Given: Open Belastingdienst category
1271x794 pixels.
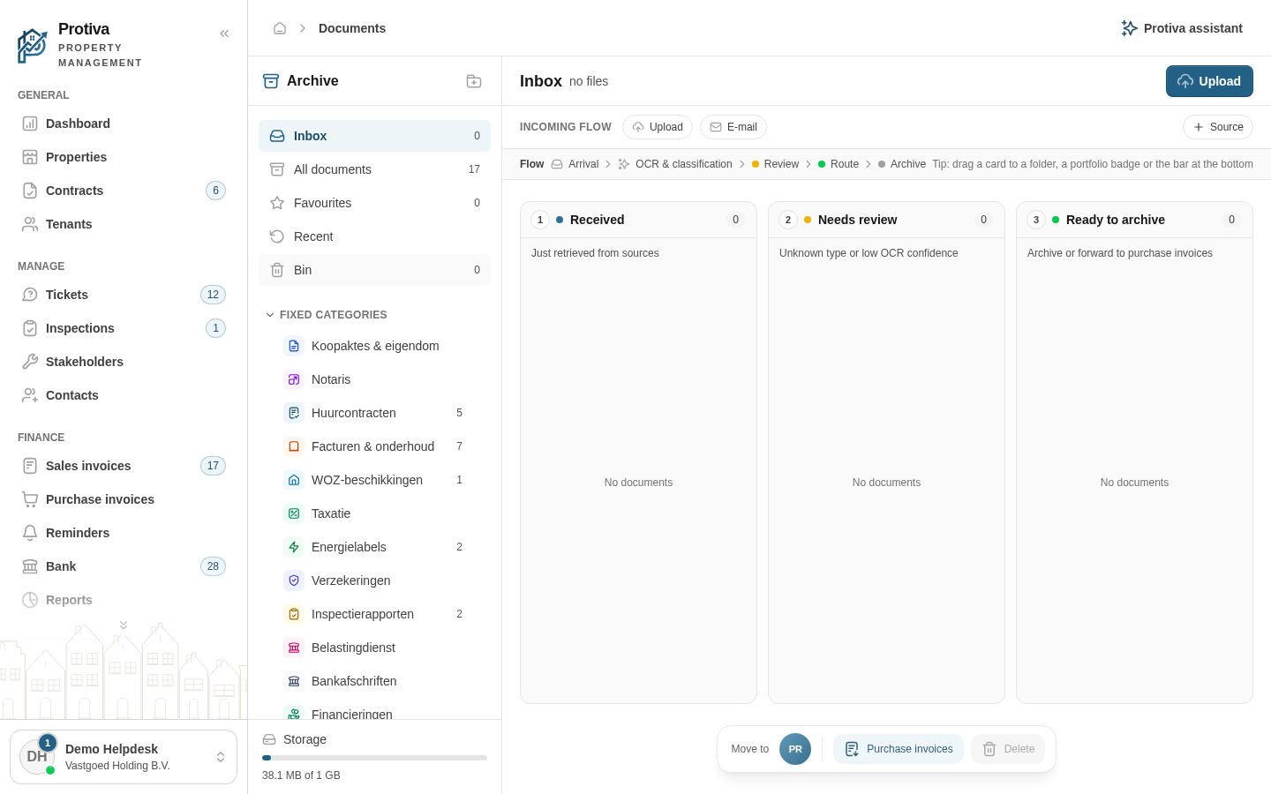Looking at the screenshot, I should point(374,648).
